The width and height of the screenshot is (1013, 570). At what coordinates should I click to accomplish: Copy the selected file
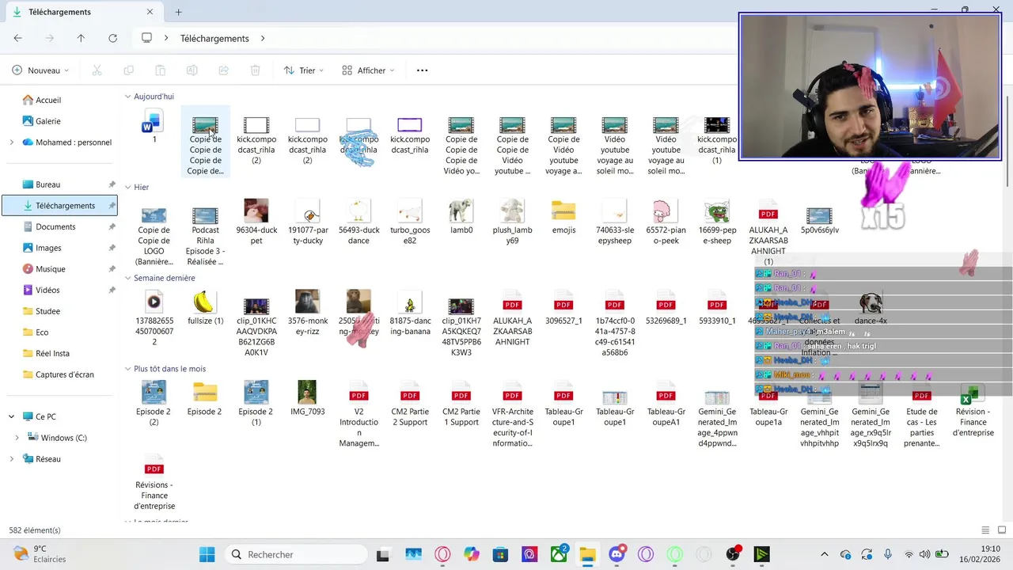coord(128,70)
